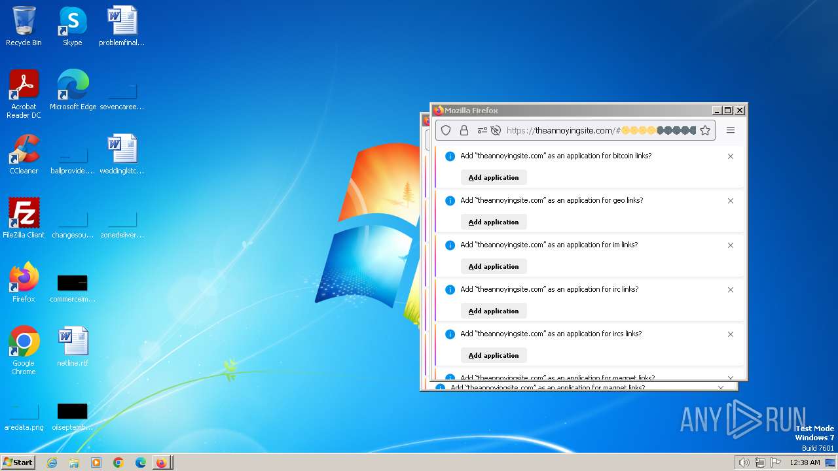Launch Chrome from the taskbar
Screen dimensions: 838x471
tap(118, 462)
